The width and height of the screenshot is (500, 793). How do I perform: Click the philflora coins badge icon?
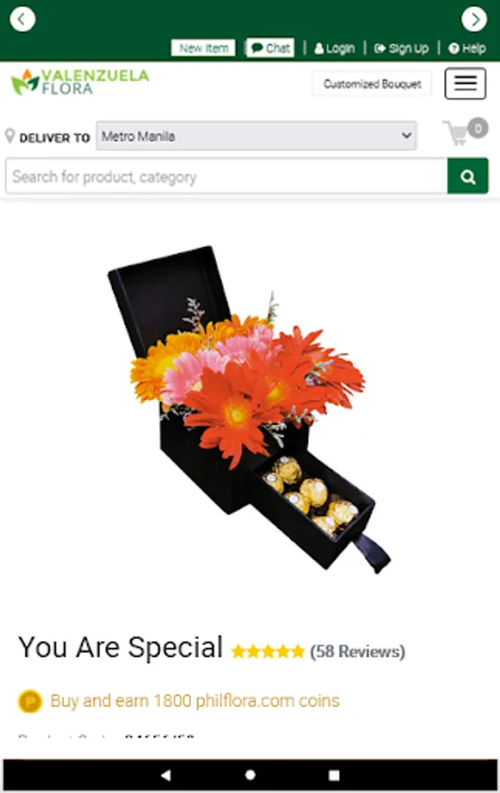coord(30,701)
